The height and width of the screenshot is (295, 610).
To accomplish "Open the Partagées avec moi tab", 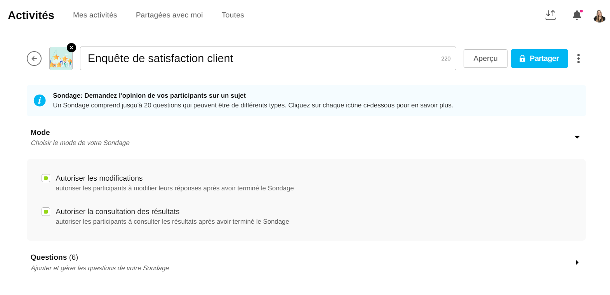I will [169, 15].
